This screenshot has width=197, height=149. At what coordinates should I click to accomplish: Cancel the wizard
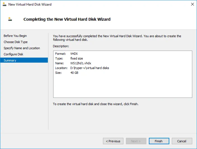(x=182, y=141)
